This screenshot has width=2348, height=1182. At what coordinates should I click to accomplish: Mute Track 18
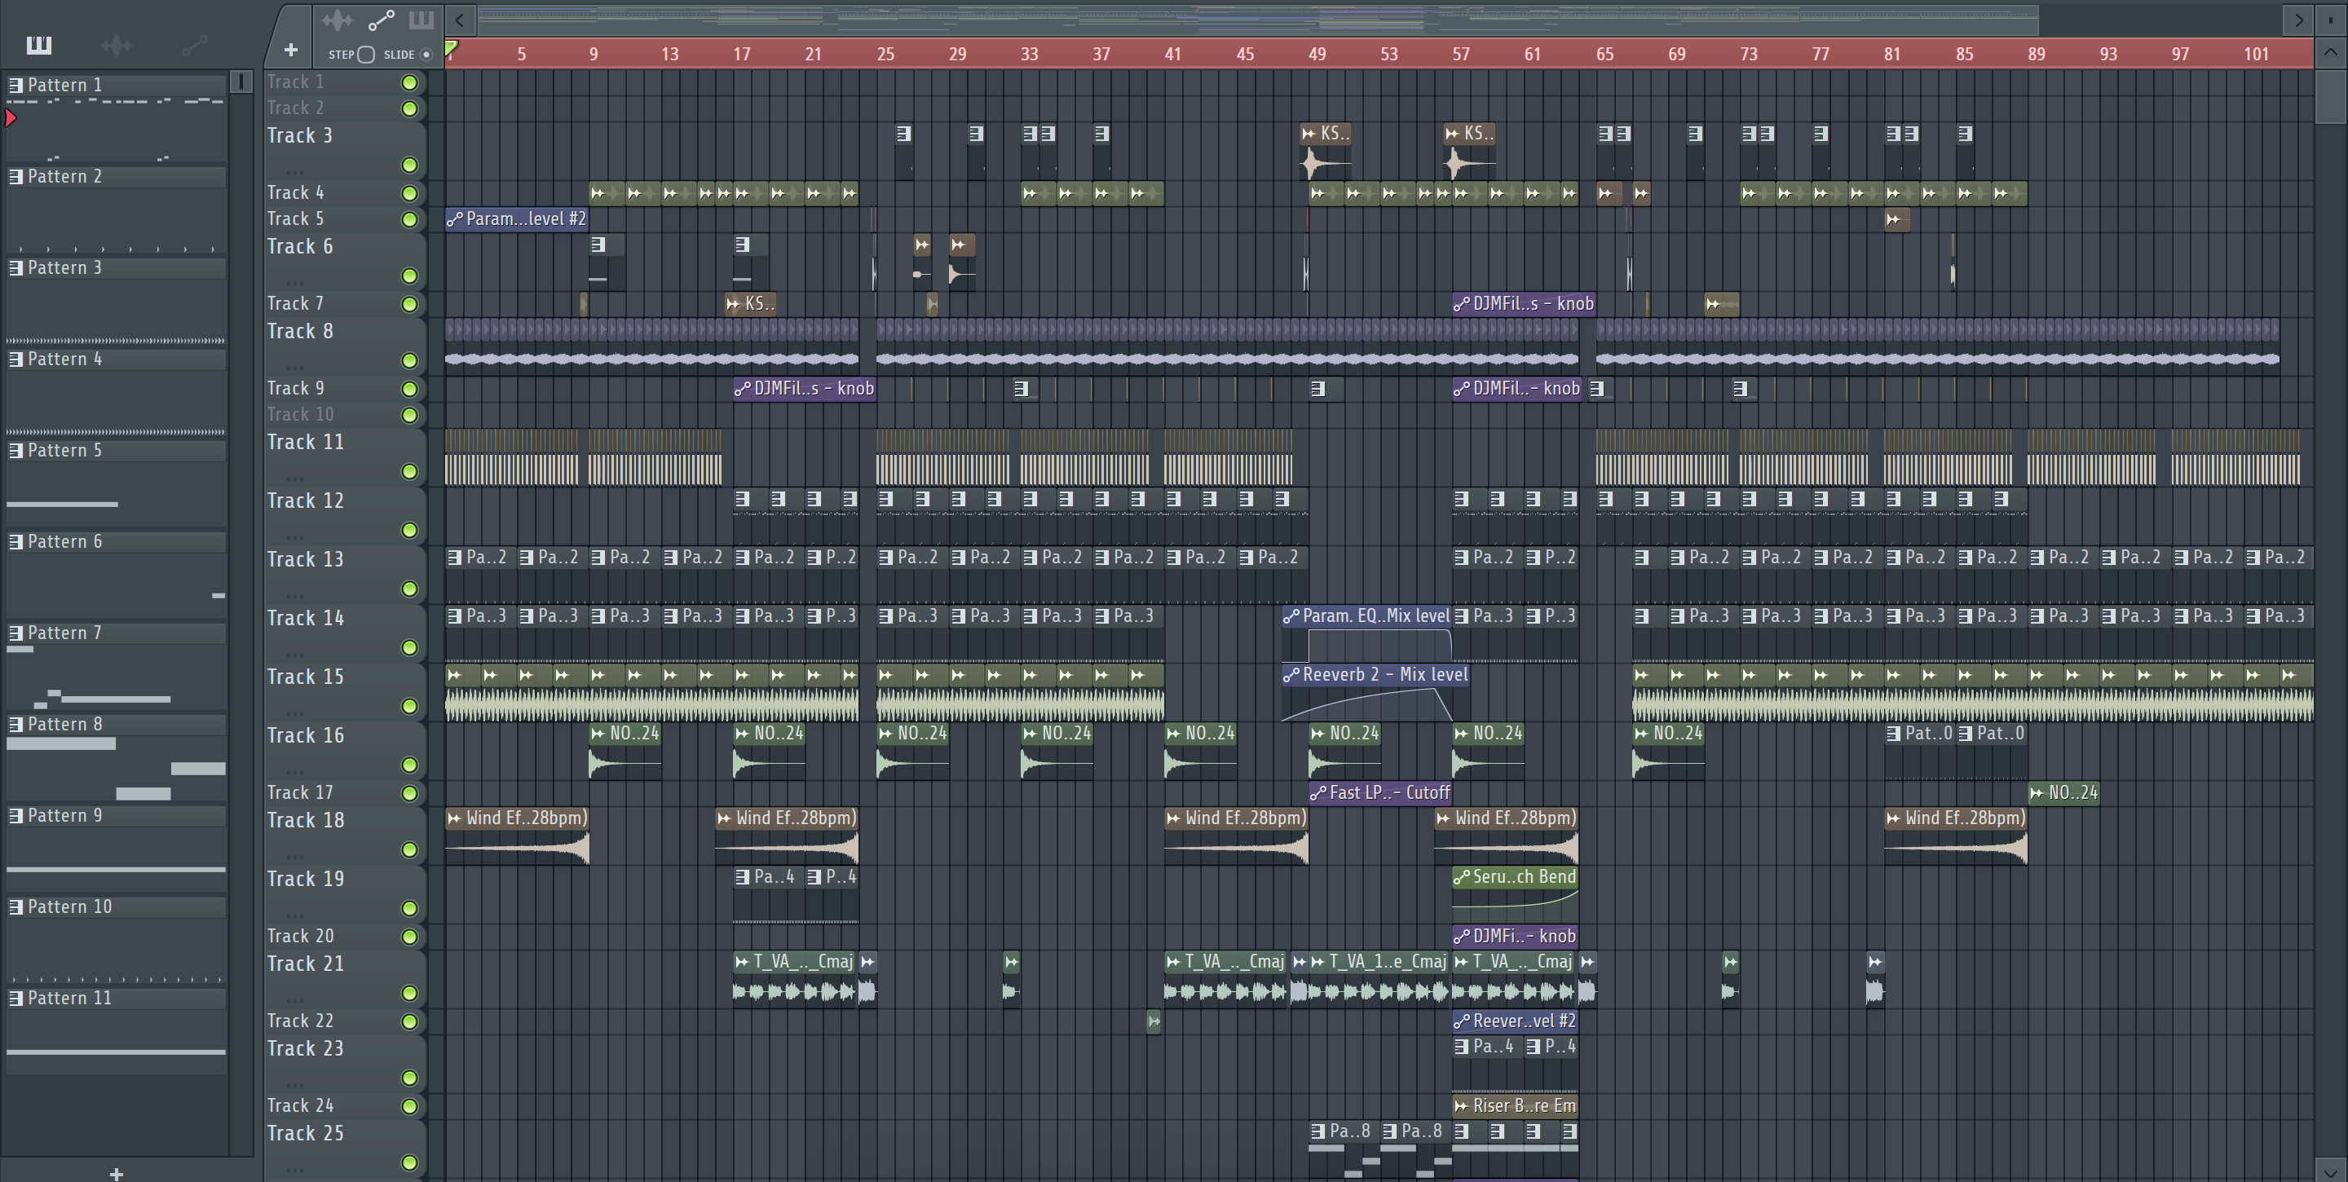coord(410,850)
